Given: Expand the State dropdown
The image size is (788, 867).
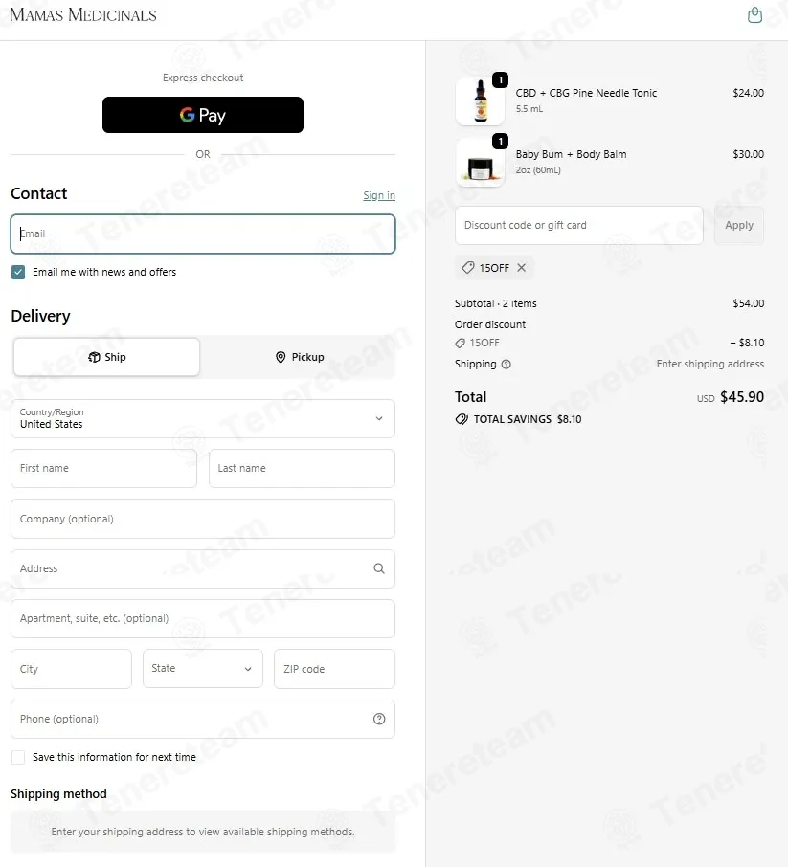Looking at the screenshot, I should (x=203, y=669).
